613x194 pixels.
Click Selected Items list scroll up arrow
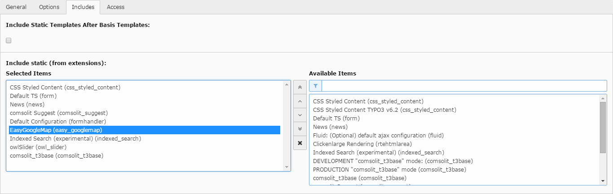click(287, 84)
